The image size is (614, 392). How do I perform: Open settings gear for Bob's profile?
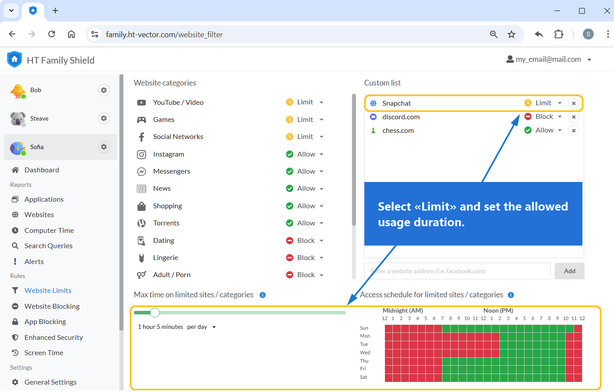coord(104,90)
